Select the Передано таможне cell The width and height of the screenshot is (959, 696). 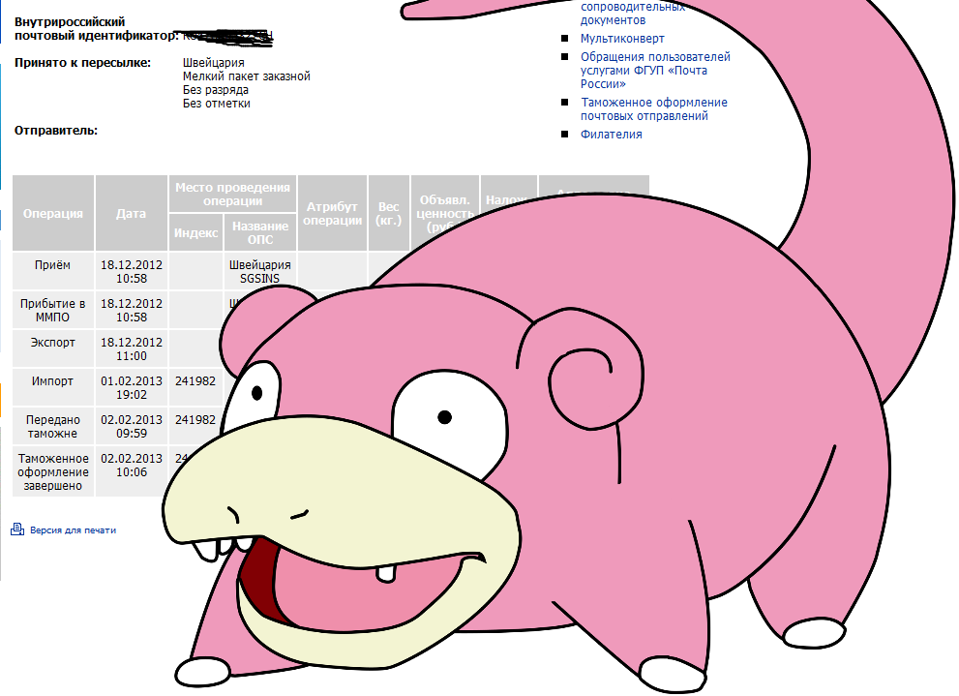(x=53, y=426)
